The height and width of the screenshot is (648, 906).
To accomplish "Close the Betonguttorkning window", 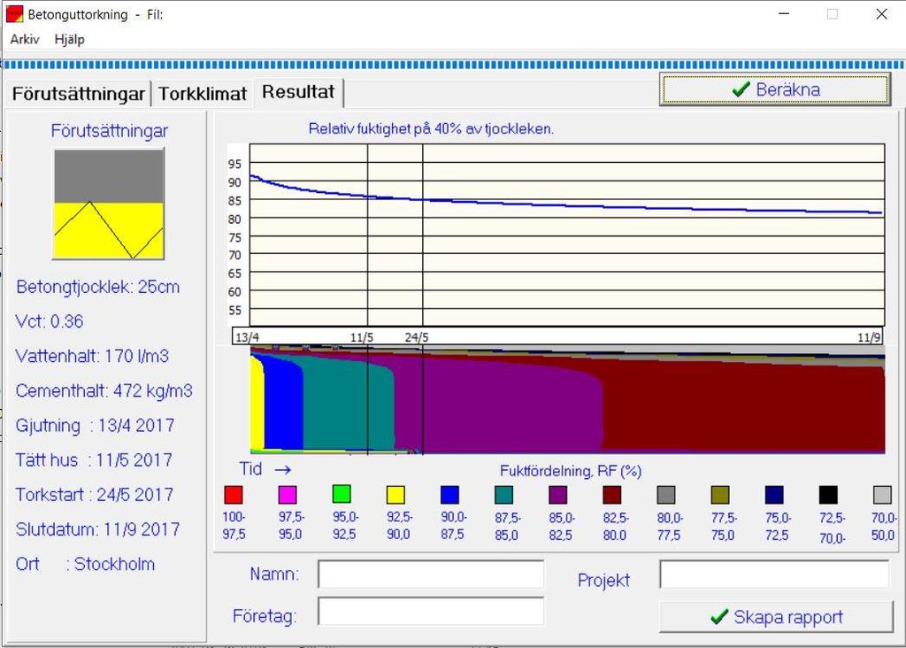I will click(881, 14).
